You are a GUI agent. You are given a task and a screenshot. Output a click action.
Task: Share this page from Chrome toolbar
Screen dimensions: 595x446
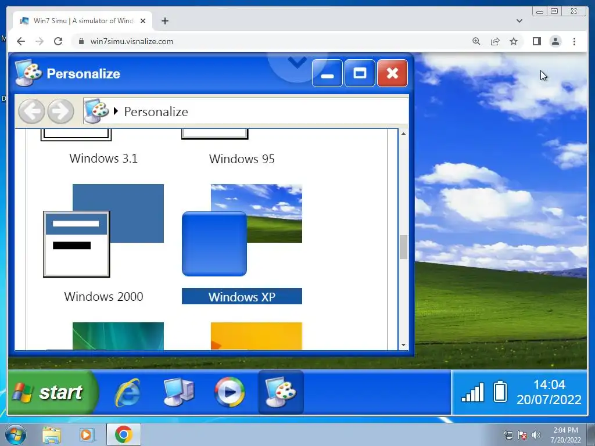(495, 41)
